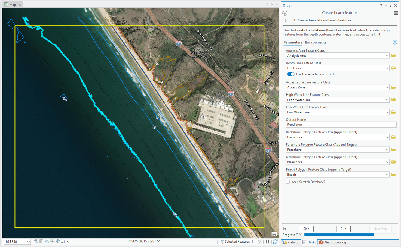This screenshot has height=247, width=401.
Task: Browse for the Backshore polygon folder
Action: tap(393, 137)
